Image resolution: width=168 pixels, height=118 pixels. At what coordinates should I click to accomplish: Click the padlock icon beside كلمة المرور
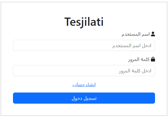tap(153, 59)
